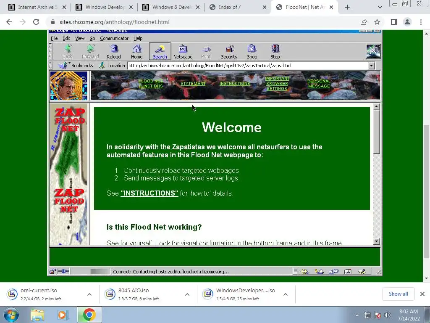Screen dimensions: 430x323
Task: Click Netscape Print toolbar icon
Action: [206, 49]
